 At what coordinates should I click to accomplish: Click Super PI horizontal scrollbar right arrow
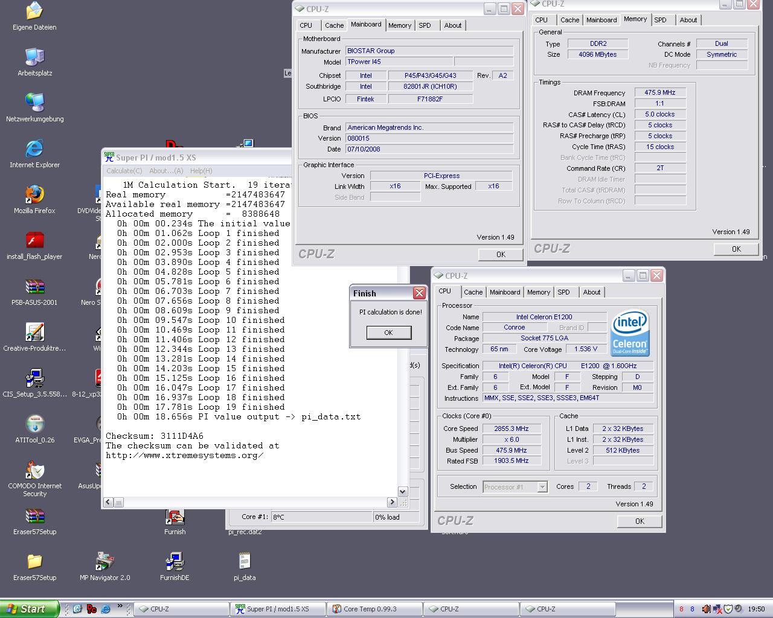(392, 502)
